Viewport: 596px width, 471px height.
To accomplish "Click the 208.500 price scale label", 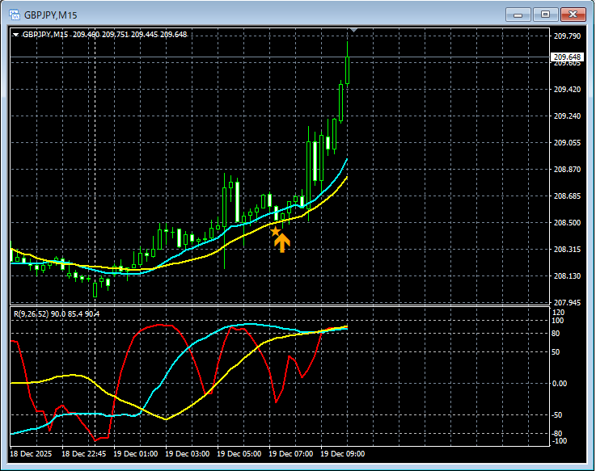I will click(x=566, y=223).
